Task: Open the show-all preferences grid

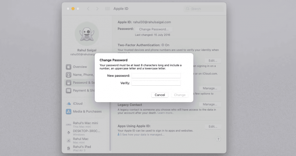Action: click(107, 9)
